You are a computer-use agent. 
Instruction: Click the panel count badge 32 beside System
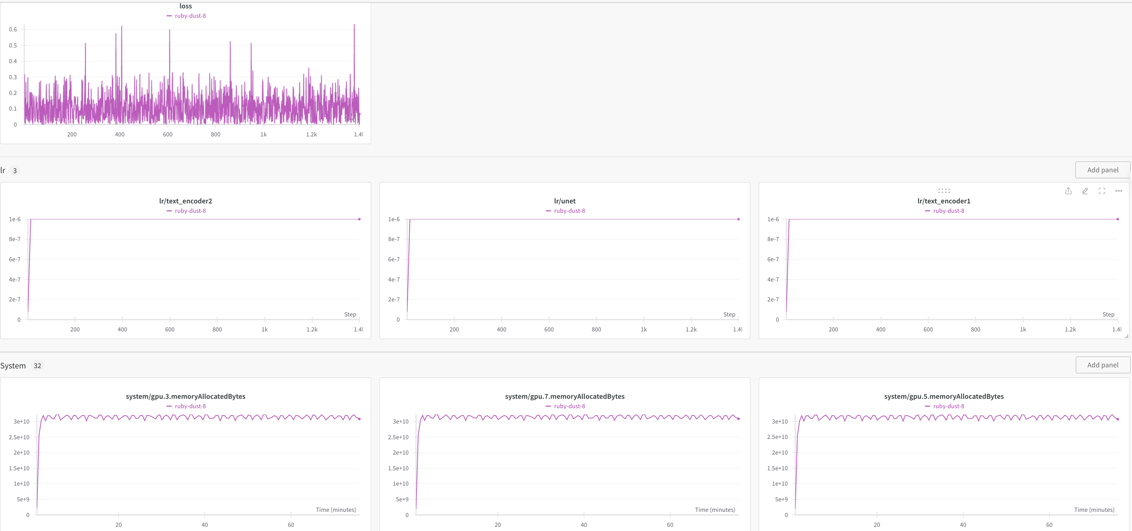click(37, 366)
